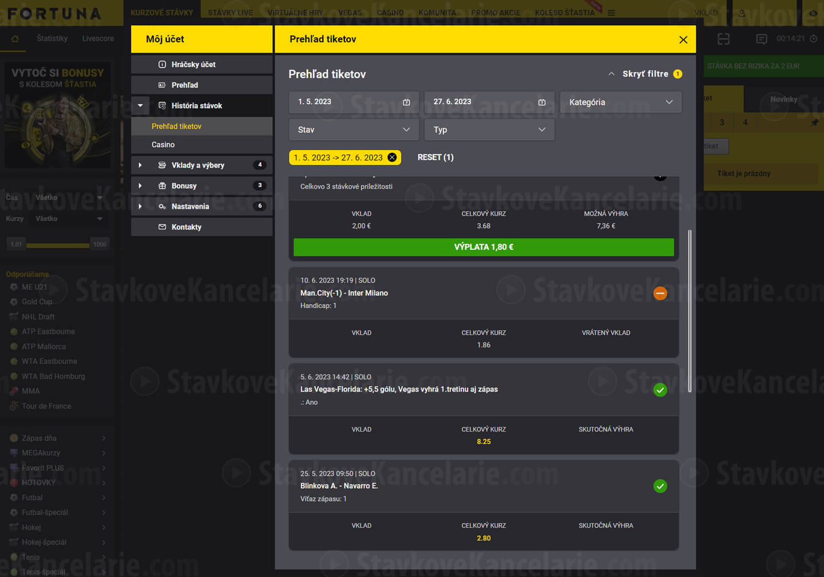Click the chat message icon near clock
The image size is (824, 577).
pyautogui.click(x=762, y=39)
